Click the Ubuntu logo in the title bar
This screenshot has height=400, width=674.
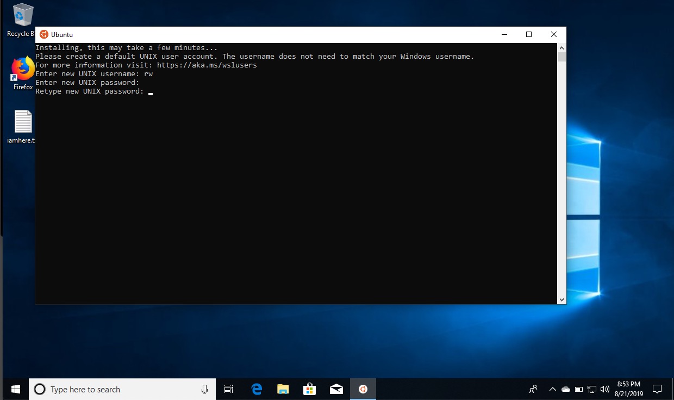tap(44, 34)
